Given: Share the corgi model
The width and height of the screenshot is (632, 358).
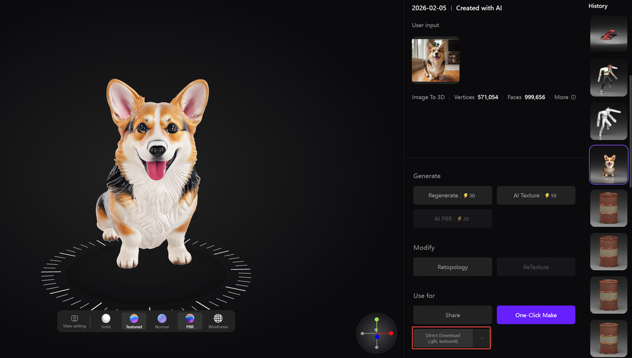Looking at the screenshot, I should tap(453, 315).
